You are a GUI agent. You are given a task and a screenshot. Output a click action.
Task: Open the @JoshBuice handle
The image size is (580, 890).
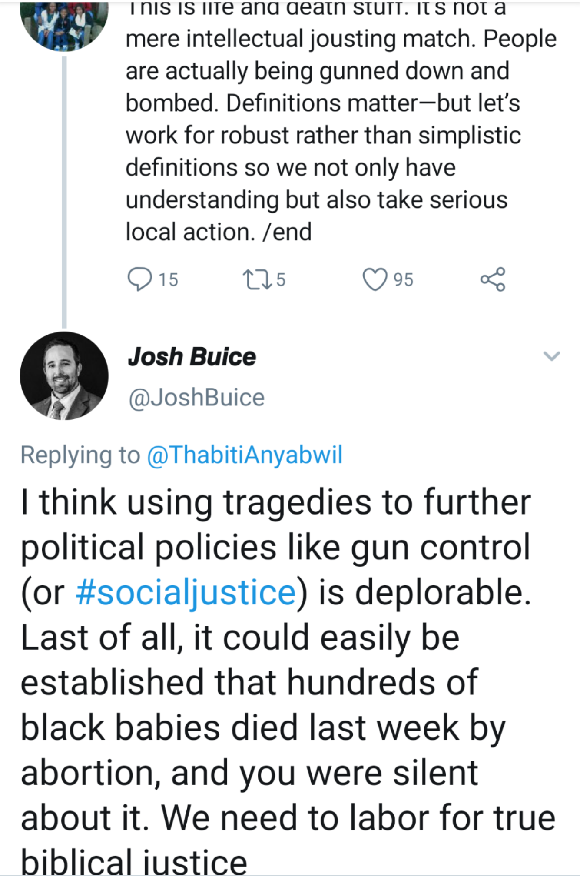click(x=196, y=397)
